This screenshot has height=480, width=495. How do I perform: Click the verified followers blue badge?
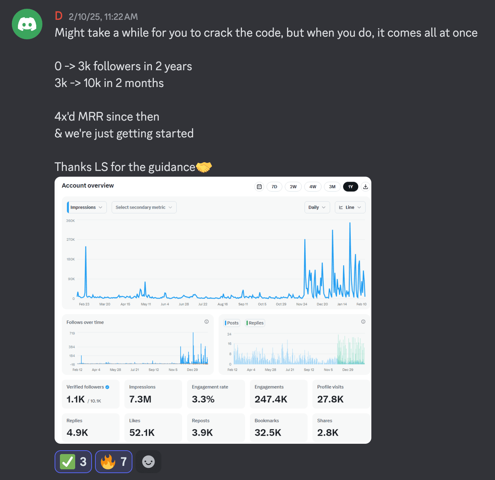click(x=107, y=387)
